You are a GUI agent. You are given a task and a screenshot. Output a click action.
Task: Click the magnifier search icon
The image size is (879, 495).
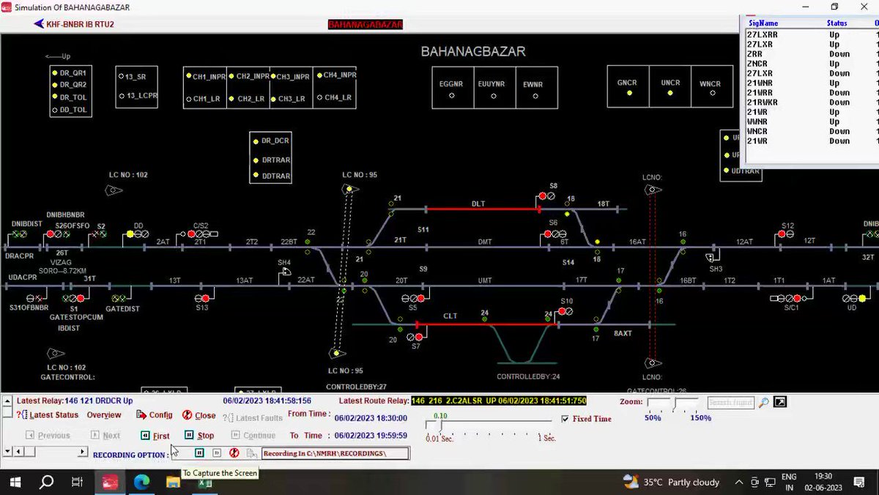click(763, 403)
